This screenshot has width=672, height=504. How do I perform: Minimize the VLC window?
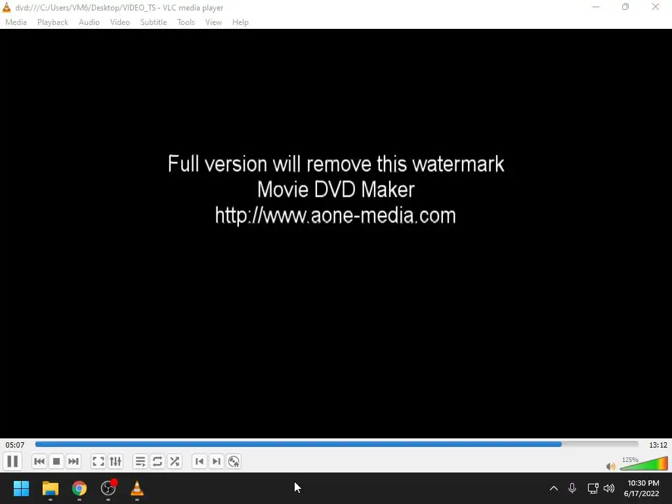pos(596,7)
